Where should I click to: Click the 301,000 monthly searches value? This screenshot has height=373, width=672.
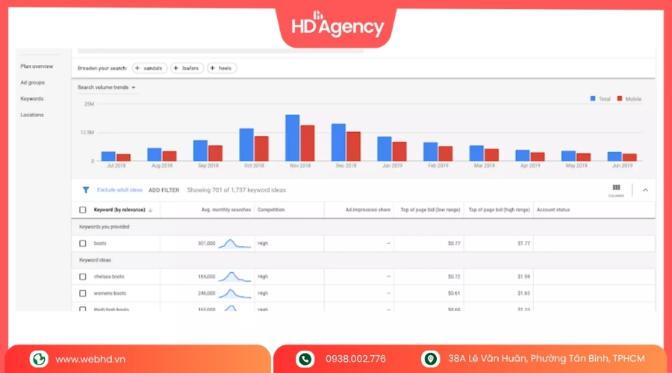tap(207, 243)
